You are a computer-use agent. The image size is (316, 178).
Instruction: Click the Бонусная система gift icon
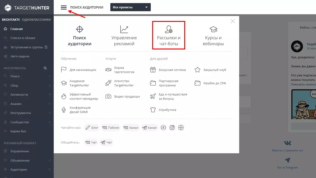[x=153, y=70]
